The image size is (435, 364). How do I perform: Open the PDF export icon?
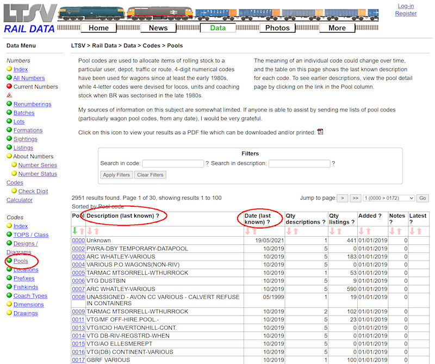(320, 132)
